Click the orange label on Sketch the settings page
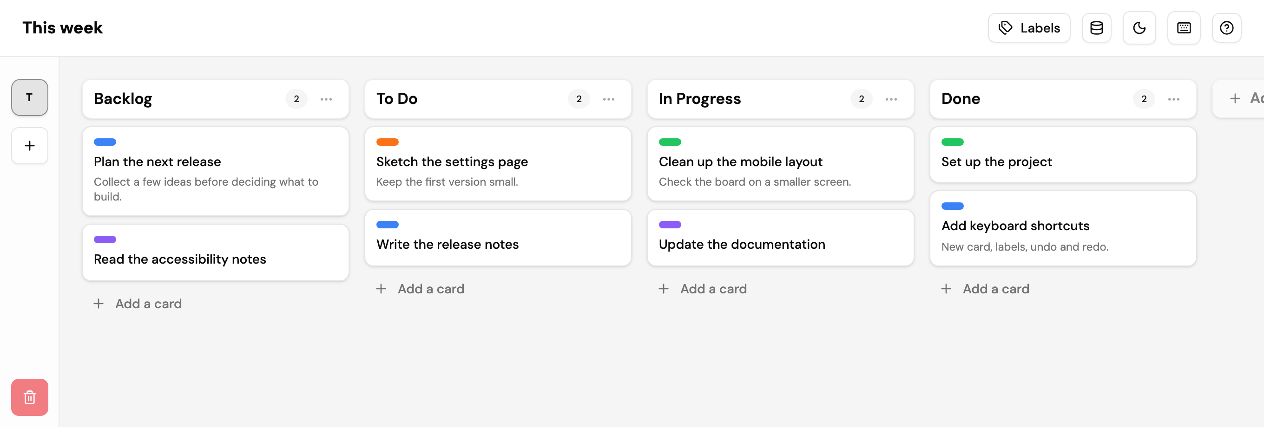Image resolution: width=1264 pixels, height=427 pixels. click(x=388, y=142)
